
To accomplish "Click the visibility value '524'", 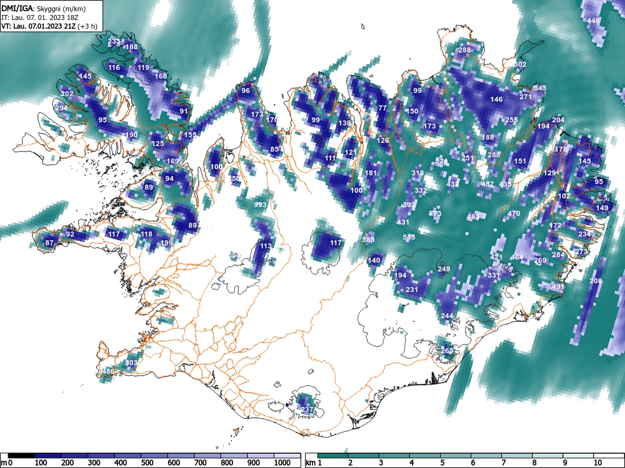I will click(441, 161).
